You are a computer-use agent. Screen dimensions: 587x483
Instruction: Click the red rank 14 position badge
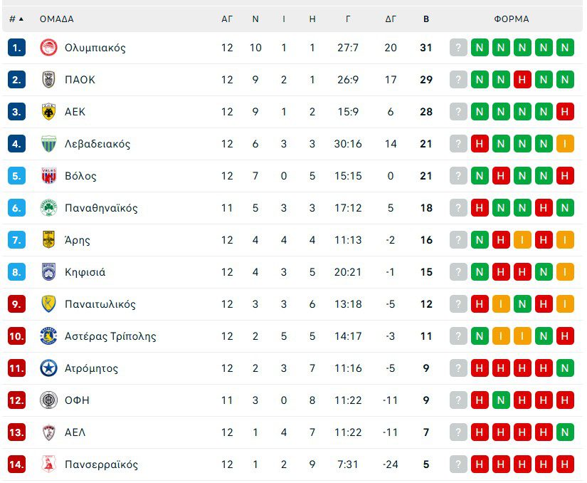click(x=17, y=464)
